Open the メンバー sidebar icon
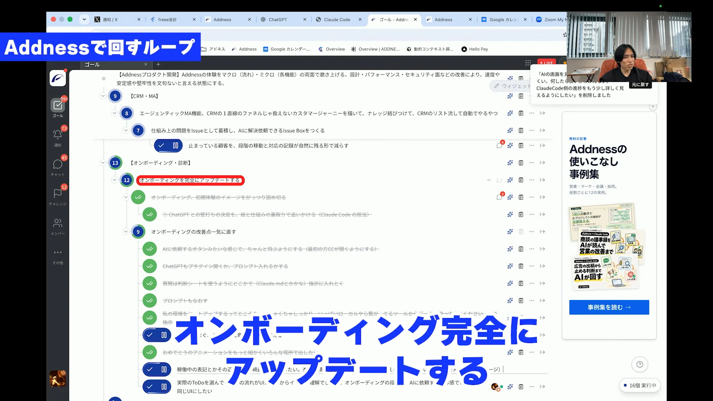 58,223
